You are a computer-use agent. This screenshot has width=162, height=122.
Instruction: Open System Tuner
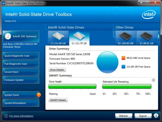point(21,95)
